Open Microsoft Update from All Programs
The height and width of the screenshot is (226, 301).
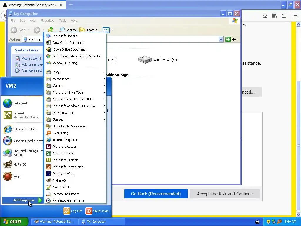[75, 36]
